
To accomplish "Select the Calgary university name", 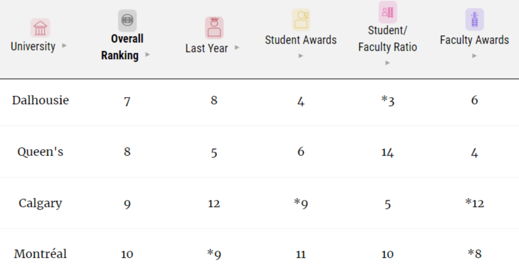I will 41,203.
